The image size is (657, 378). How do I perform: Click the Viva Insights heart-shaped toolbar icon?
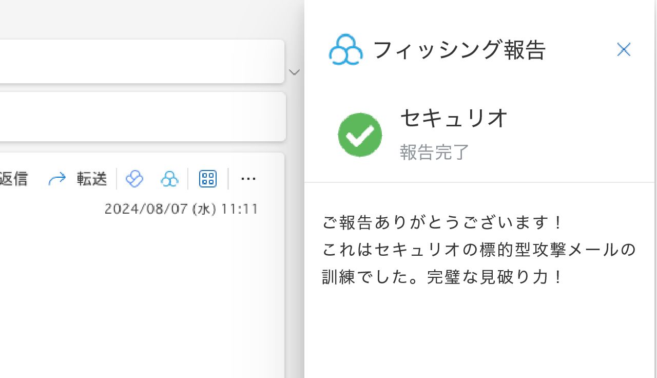pos(134,179)
